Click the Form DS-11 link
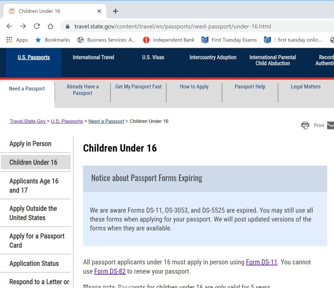Screen dimensions: 334x288 click(262, 262)
